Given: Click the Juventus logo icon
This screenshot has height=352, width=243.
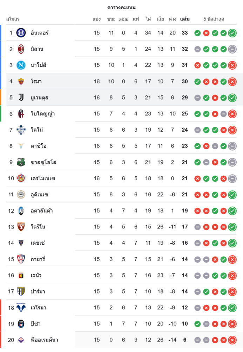Looking at the screenshot, I should click(21, 98).
